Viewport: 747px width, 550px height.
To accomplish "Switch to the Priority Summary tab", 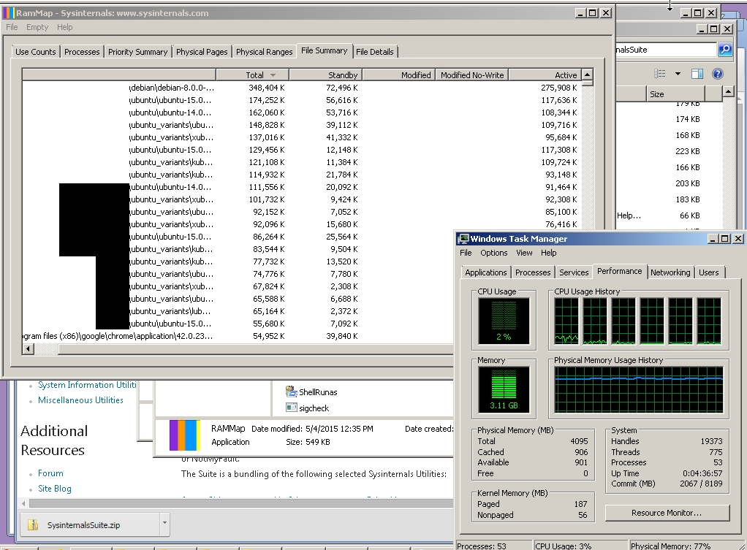I will (x=137, y=52).
